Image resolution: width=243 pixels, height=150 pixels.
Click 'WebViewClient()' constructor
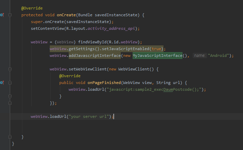click(x=136, y=69)
